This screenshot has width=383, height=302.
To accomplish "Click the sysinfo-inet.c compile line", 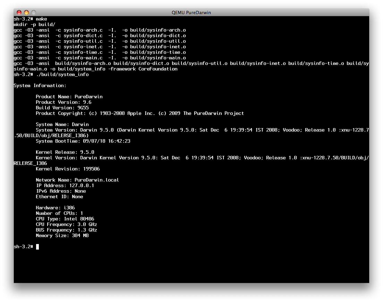I will (x=100, y=47).
